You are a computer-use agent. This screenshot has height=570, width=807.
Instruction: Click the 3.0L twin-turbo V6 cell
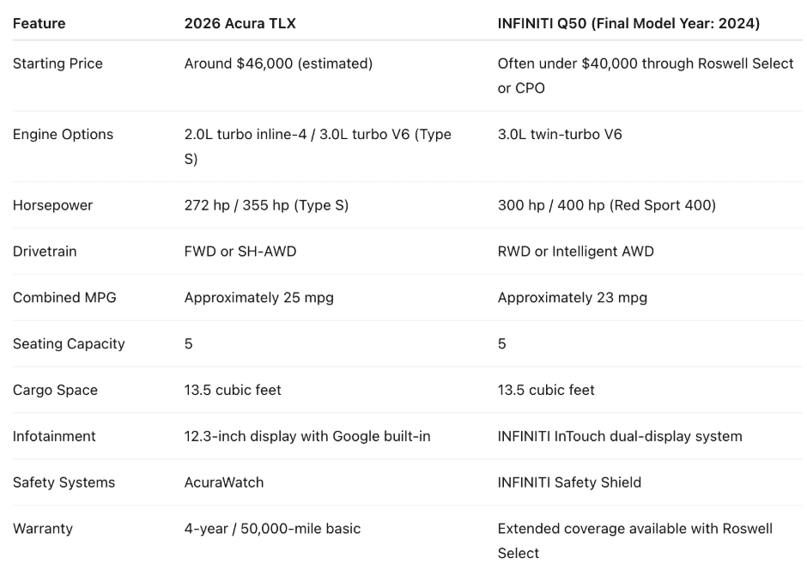pyautogui.click(x=560, y=134)
